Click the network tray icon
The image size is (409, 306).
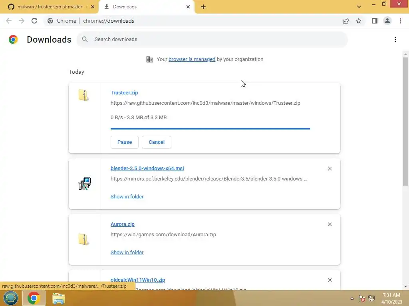371,298
